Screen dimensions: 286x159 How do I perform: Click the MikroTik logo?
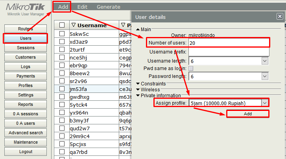pos(25,7)
